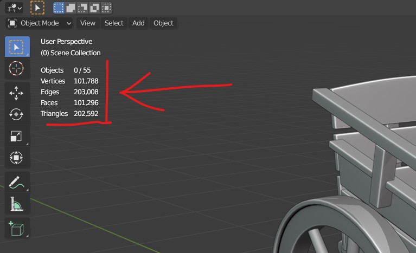Choose Extend Selection mode

(x=71, y=8)
